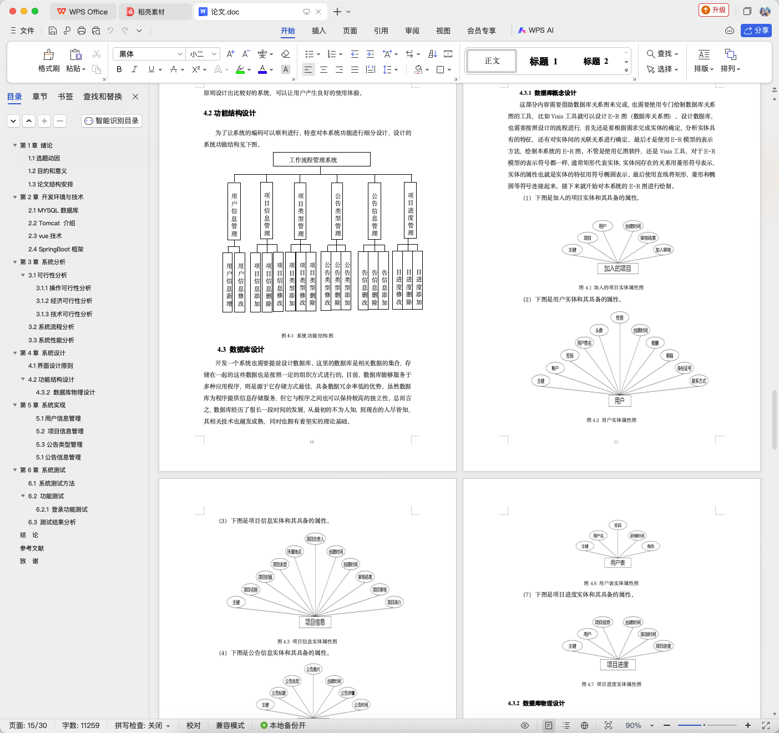Viewport: 779px width, 733px height.
Task: Switch to the 书签 sidebar tab
Action: tap(65, 97)
